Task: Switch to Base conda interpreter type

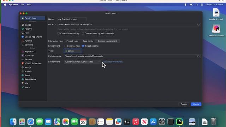Action: [x=88, y=41]
